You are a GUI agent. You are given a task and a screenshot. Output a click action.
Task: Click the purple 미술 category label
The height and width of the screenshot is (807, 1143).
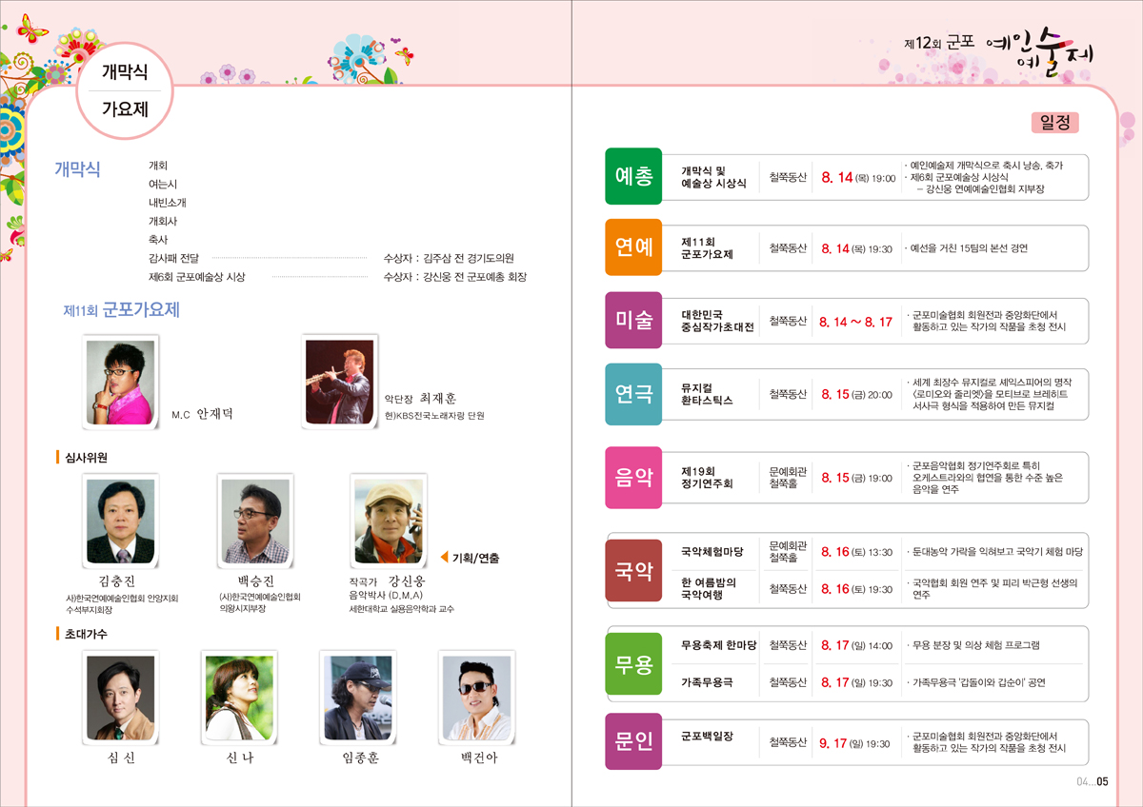[633, 321]
